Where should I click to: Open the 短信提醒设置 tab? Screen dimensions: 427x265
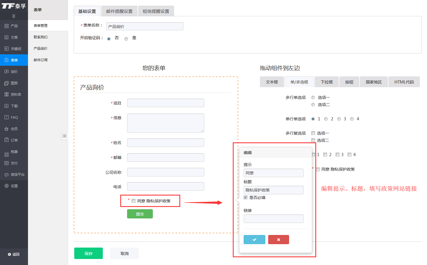156,11
